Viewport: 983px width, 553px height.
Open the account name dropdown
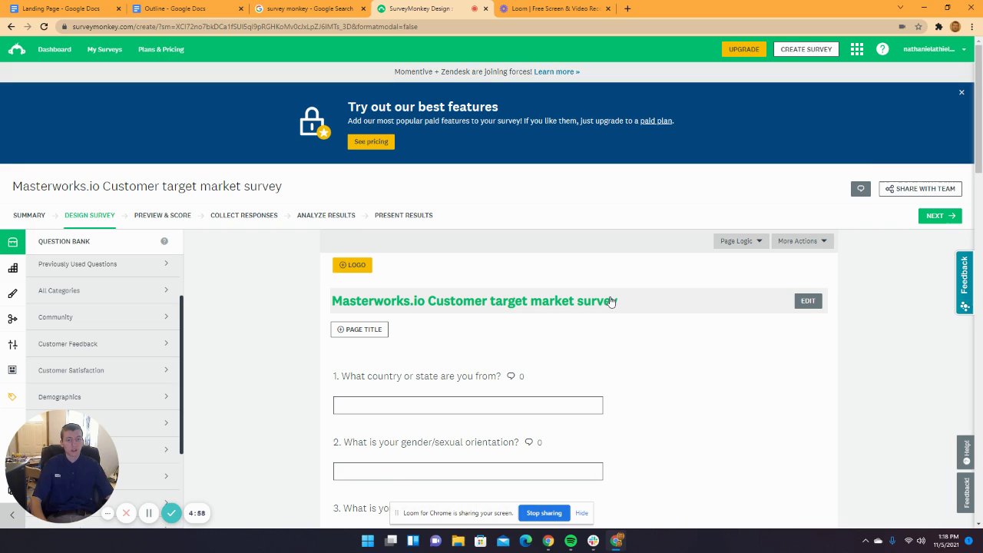pos(935,49)
